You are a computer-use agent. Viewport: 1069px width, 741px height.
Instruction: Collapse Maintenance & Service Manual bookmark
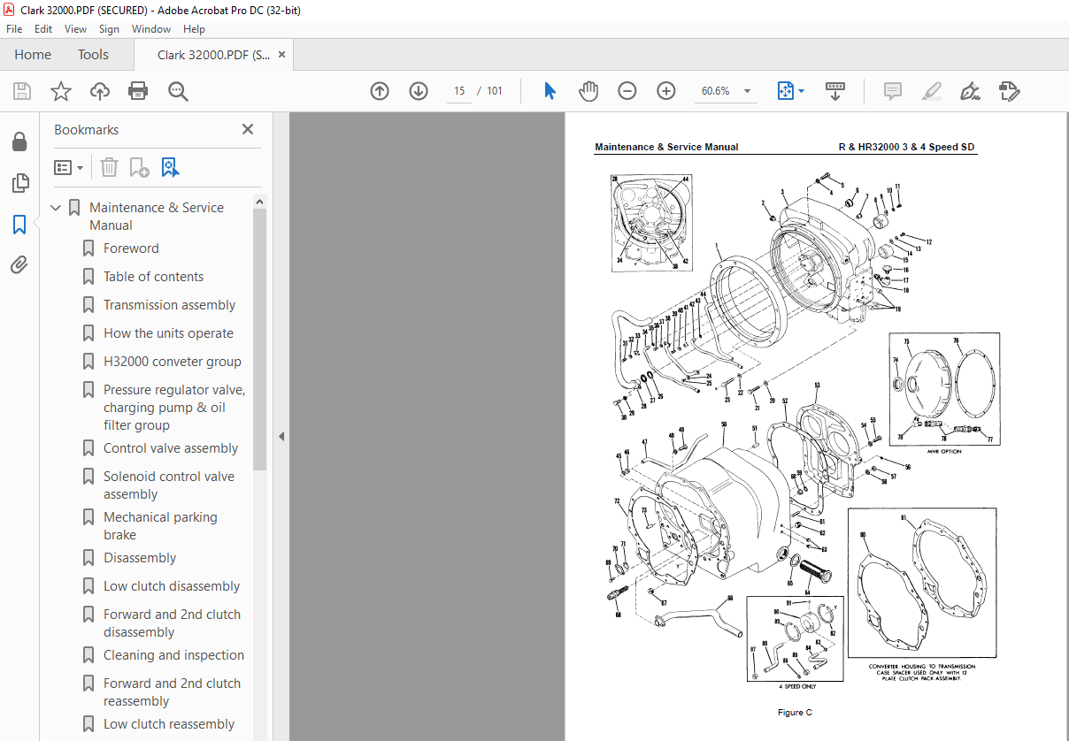click(56, 208)
